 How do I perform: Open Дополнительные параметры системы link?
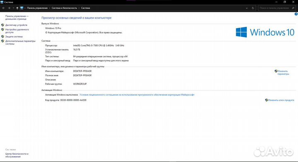click(20, 42)
